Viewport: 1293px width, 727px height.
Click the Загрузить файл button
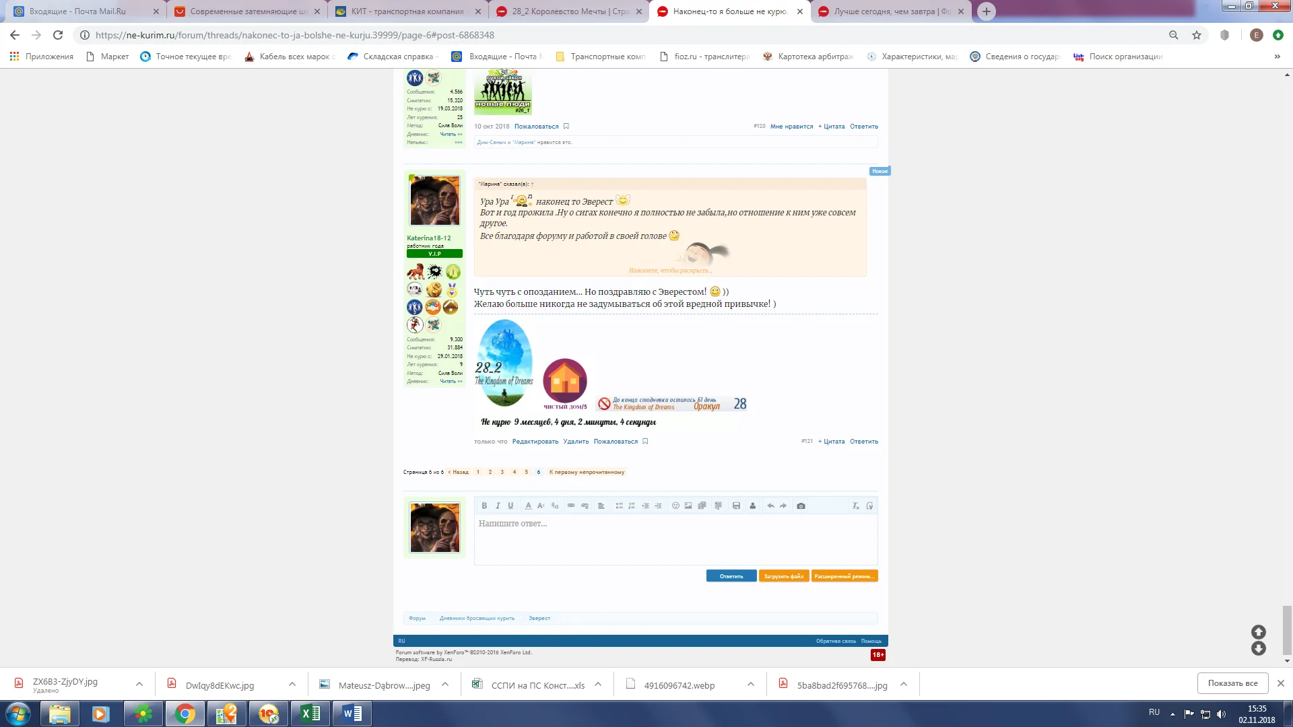pyautogui.click(x=783, y=576)
